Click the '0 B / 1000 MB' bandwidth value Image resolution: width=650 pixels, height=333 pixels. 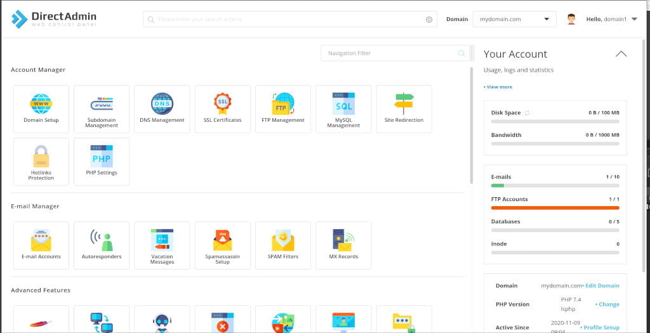tap(603, 135)
